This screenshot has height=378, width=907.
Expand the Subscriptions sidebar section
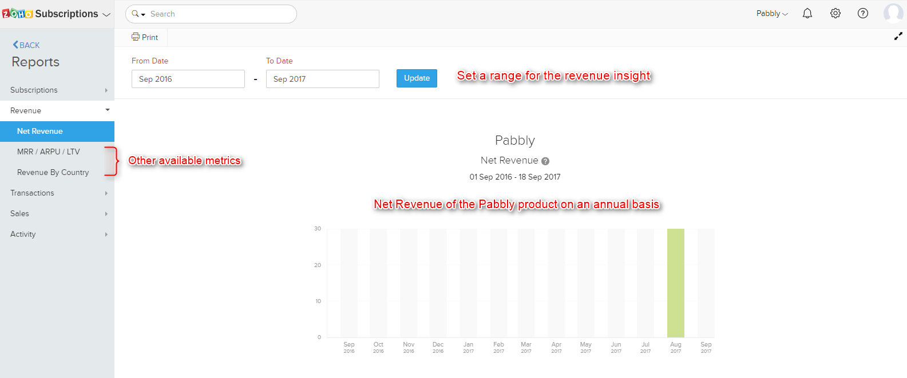[57, 90]
